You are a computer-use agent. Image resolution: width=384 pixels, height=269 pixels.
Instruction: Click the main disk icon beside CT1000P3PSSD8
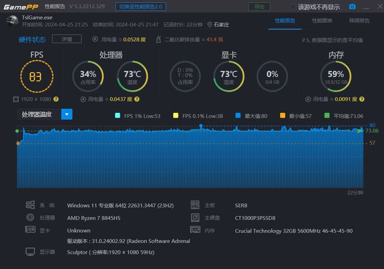(195, 218)
